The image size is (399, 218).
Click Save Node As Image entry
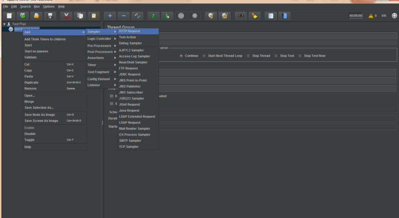point(54,114)
